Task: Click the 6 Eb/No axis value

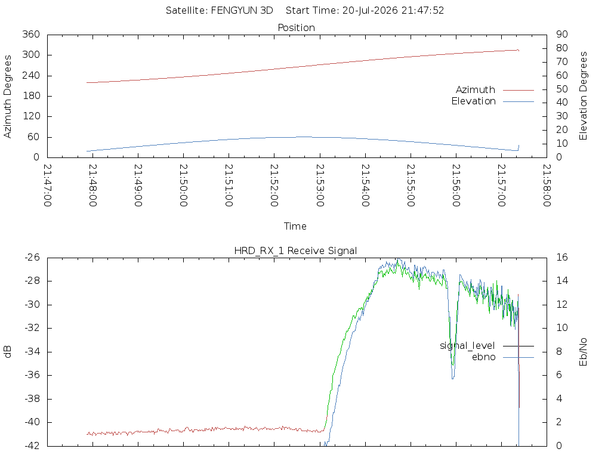Action: tap(558, 375)
